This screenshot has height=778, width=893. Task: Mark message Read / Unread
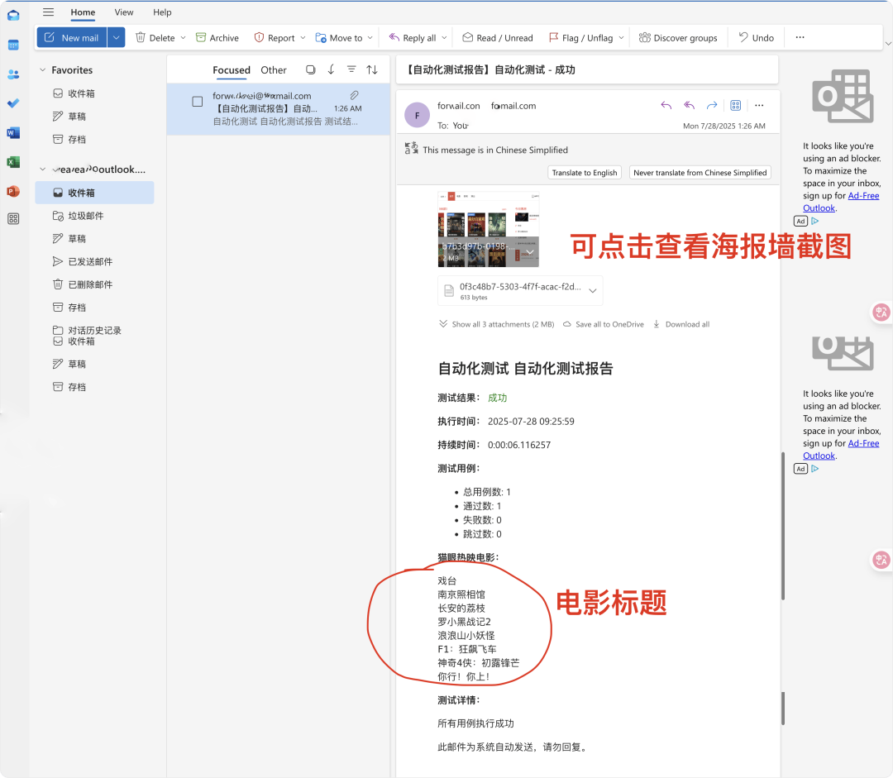498,37
